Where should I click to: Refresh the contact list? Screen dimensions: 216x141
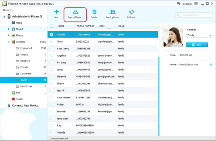(131, 14)
